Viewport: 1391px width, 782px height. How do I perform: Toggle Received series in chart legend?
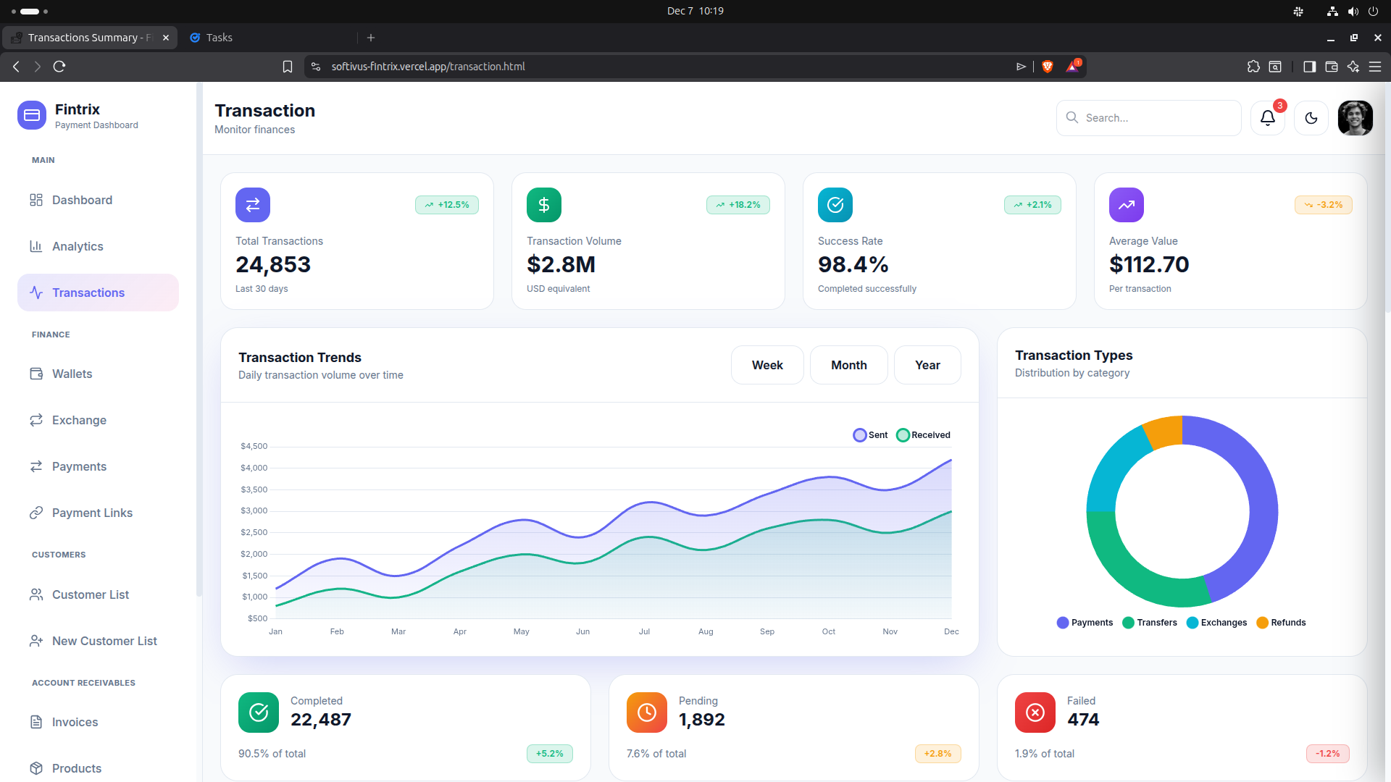coord(923,435)
